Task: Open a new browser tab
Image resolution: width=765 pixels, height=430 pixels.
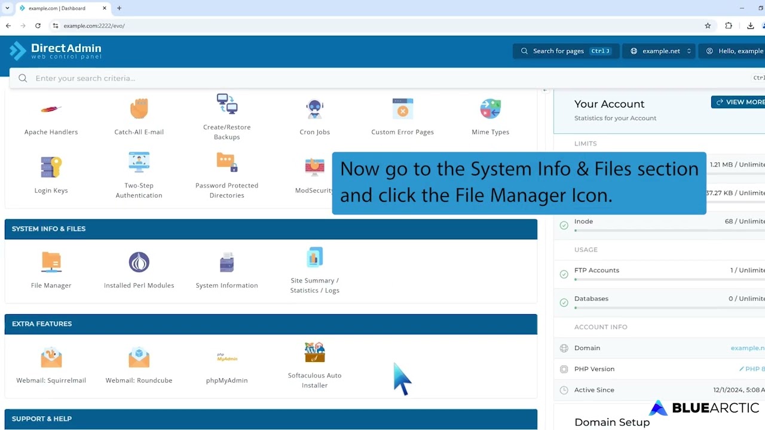Action: (x=119, y=8)
